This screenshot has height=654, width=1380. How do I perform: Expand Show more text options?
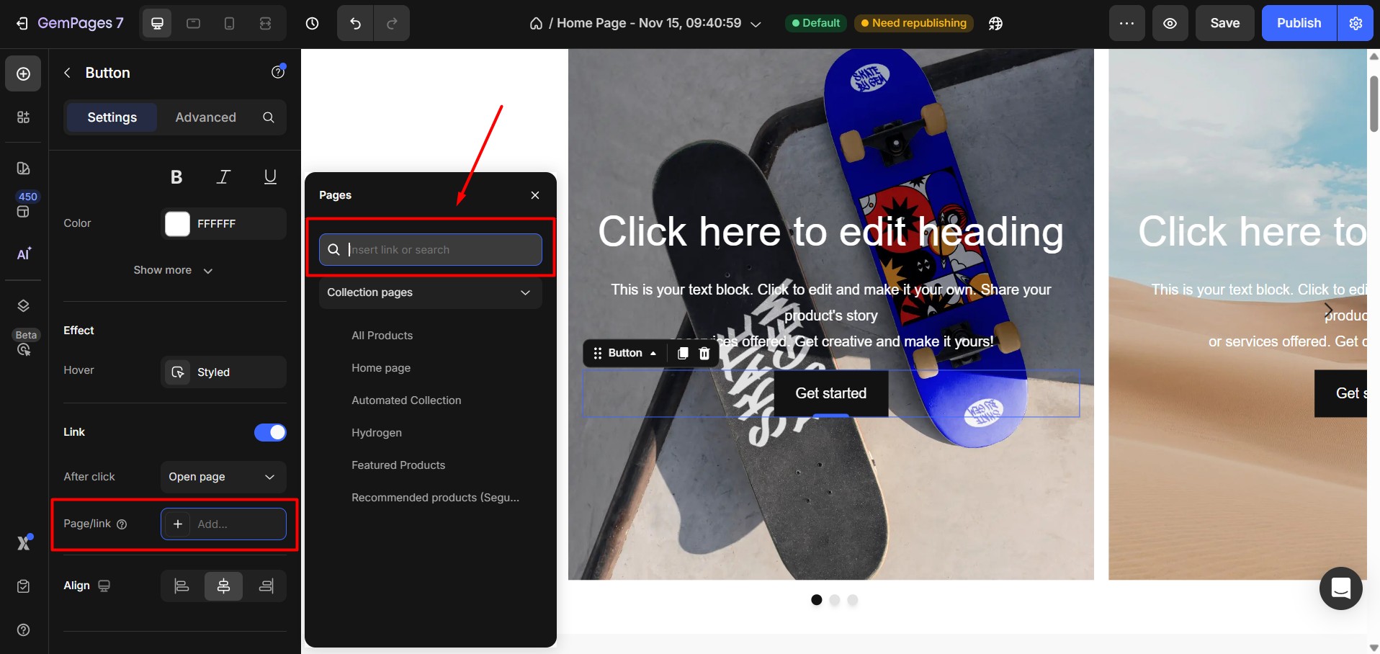(173, 270)
